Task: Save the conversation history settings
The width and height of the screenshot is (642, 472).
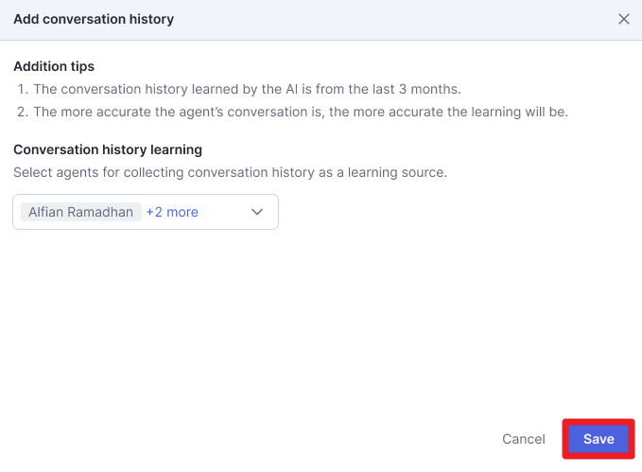Action: [599, 439]
